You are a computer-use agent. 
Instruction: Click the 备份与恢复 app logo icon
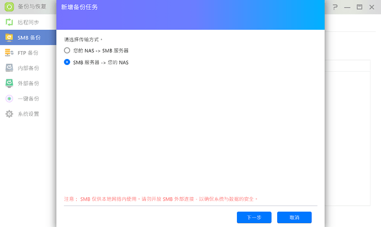pyautogui.click(x=9, y=7)
